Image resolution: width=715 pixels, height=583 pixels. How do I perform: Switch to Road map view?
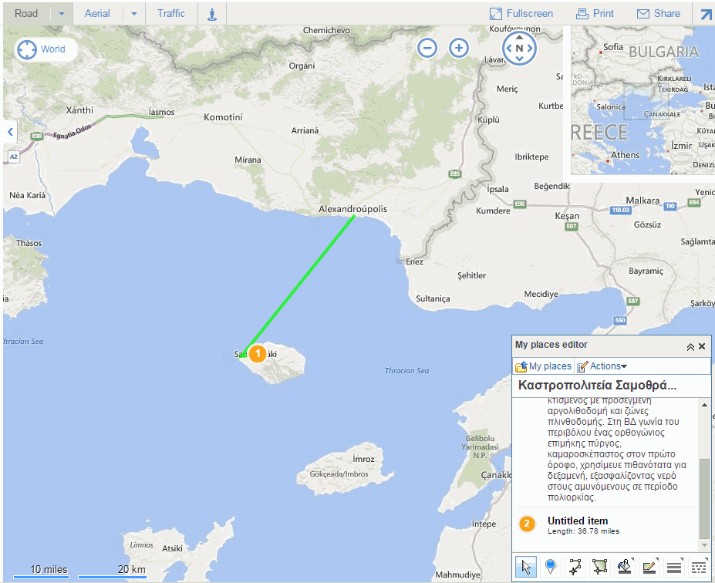tap(26, 13)
